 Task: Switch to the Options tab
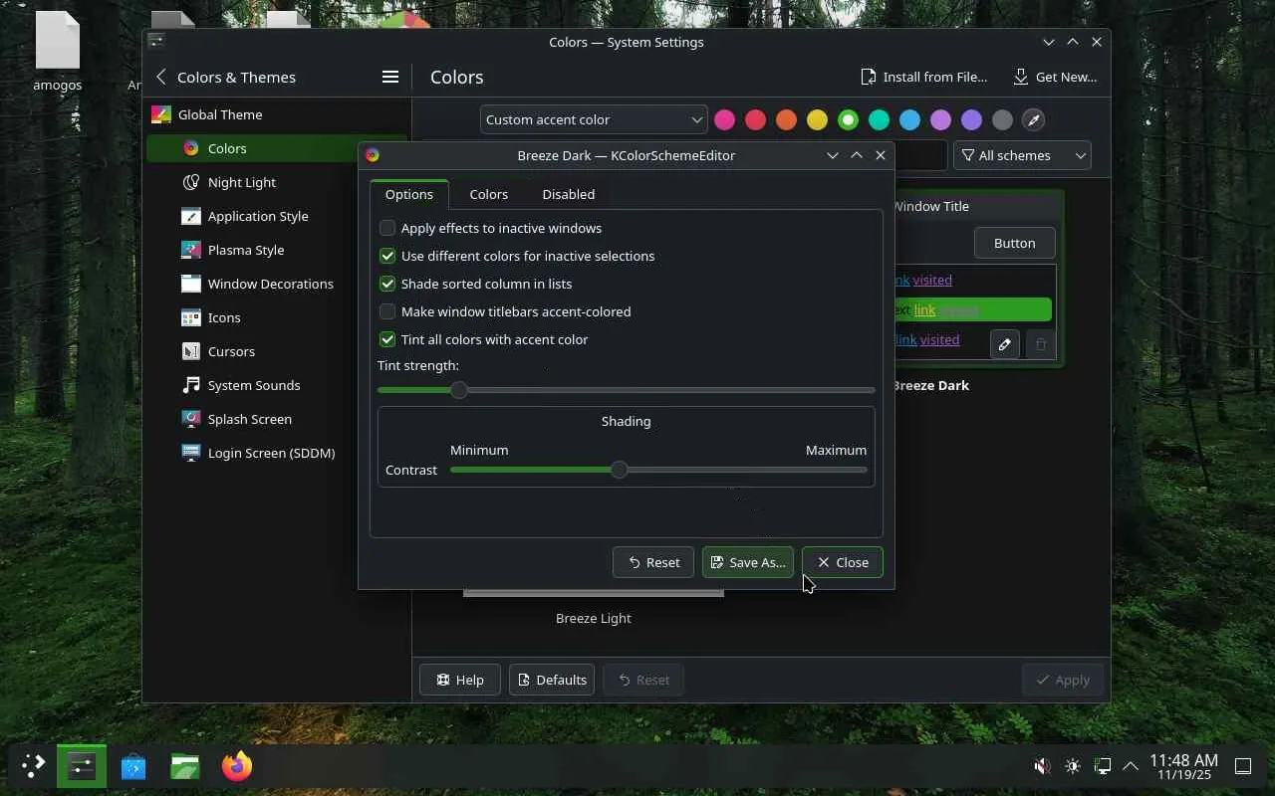point(409,194)
